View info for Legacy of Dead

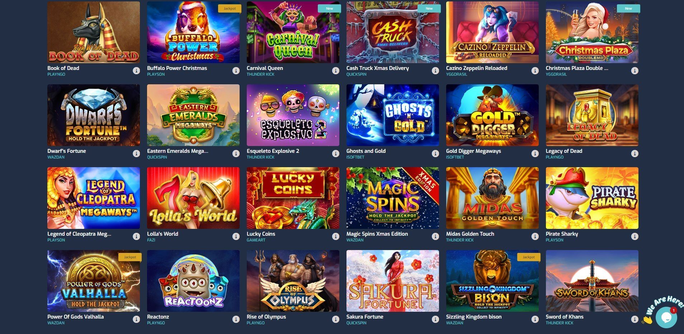pyautogui.click(x=635, y=154)
